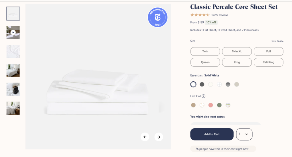Select the Twin size option
The image size is (292, 157).
[205, 51]
